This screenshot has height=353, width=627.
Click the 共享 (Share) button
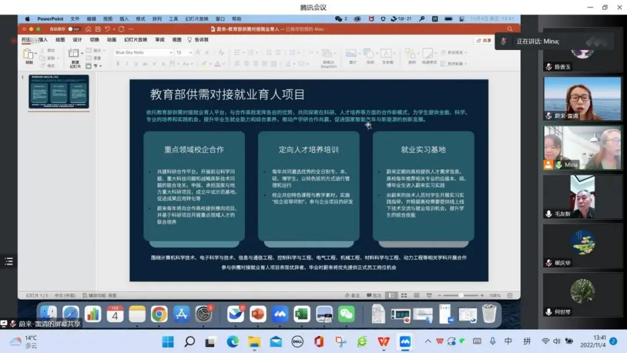tap(484, 41)
